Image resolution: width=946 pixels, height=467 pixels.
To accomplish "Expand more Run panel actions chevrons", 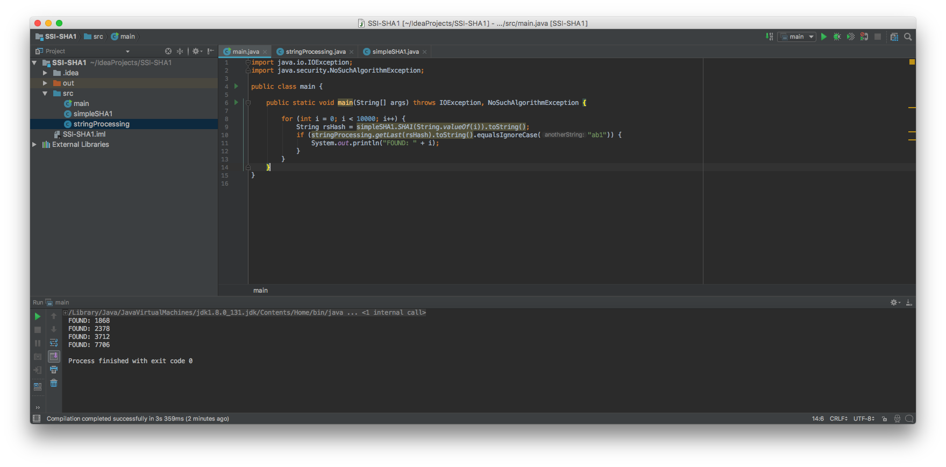I will tap(38, 408).
